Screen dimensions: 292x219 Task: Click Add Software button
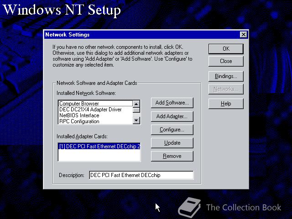tap(172, 103)
